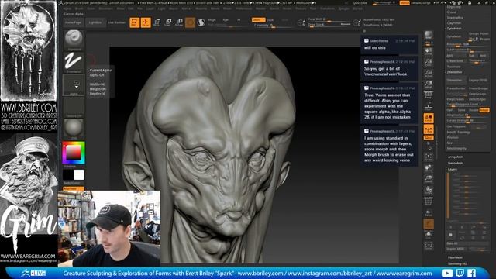Click the Gizmo 3D icon
The width and height of the screenshot is (496, 279).
tap(190, 22)
